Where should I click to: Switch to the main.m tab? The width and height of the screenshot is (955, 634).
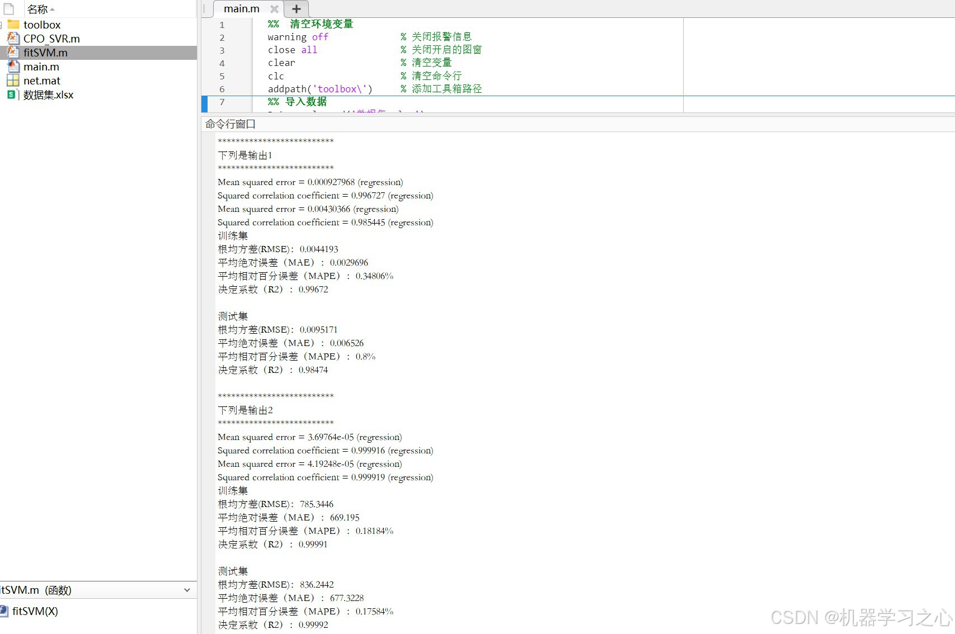tap(242, 9)
